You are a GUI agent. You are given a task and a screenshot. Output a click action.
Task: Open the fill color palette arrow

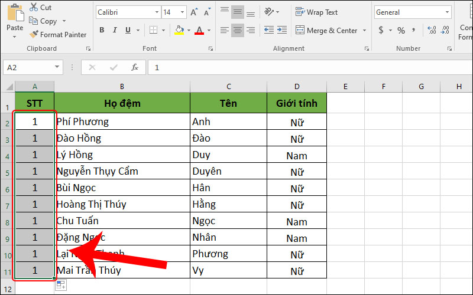pos(189,30)
